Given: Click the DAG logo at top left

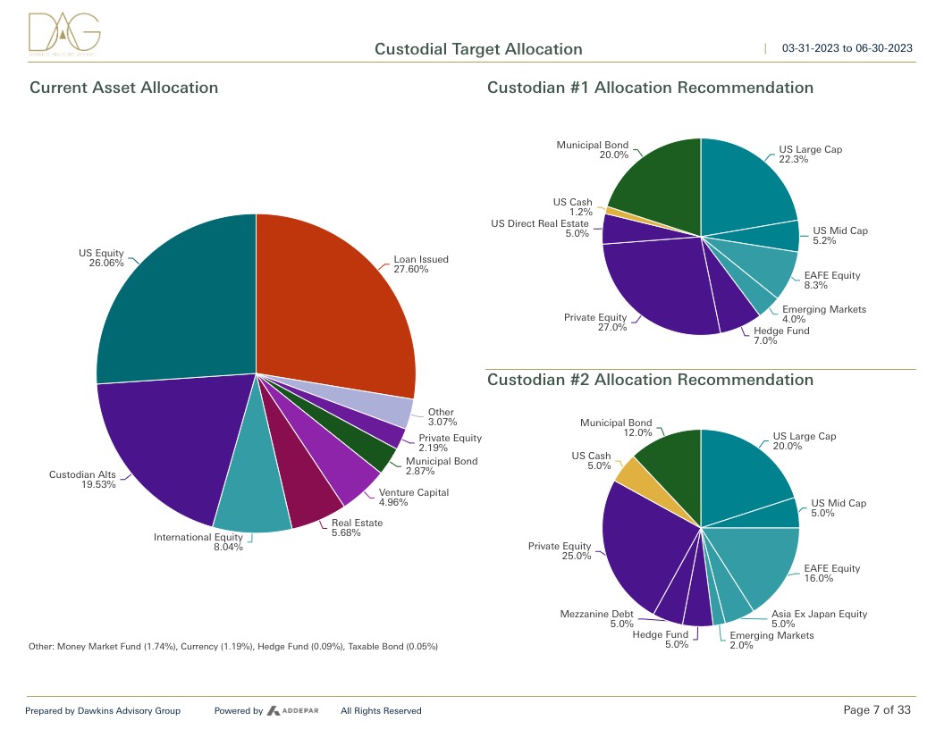Looking at the screenshot, I should point(64,34).
